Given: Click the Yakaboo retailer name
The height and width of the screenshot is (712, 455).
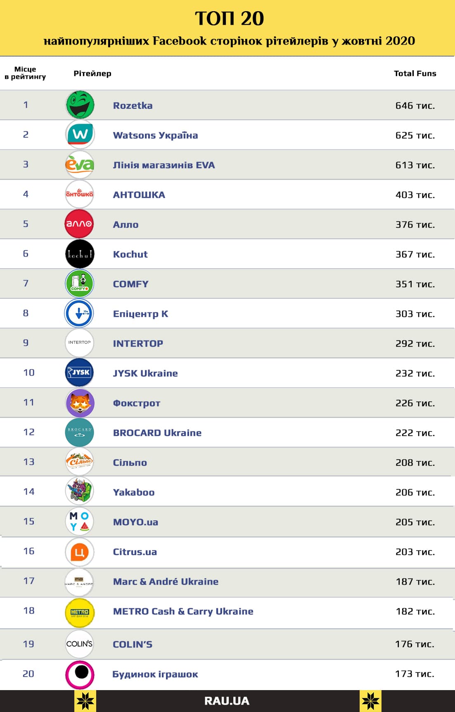Looking at the screenshot, I should (x=134, y=493).
